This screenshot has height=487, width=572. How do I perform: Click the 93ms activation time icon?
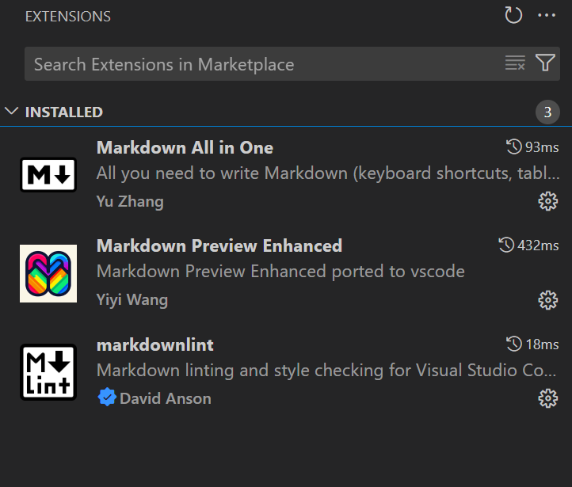[x=514, y=147]
